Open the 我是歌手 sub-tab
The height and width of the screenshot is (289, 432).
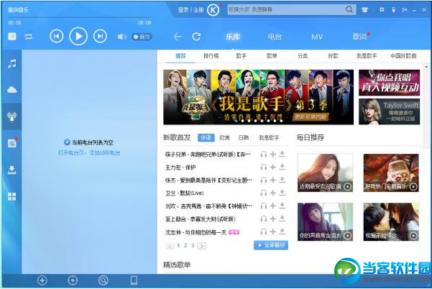(x=367, y=56)
